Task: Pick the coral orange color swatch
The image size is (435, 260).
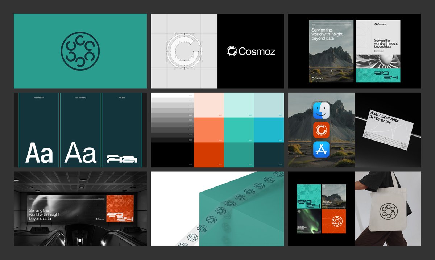Action: (x=209, y=130)
